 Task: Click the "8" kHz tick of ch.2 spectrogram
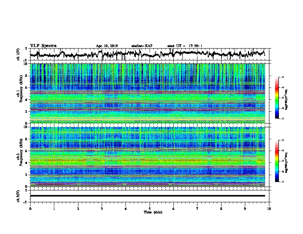pos(27,139)
